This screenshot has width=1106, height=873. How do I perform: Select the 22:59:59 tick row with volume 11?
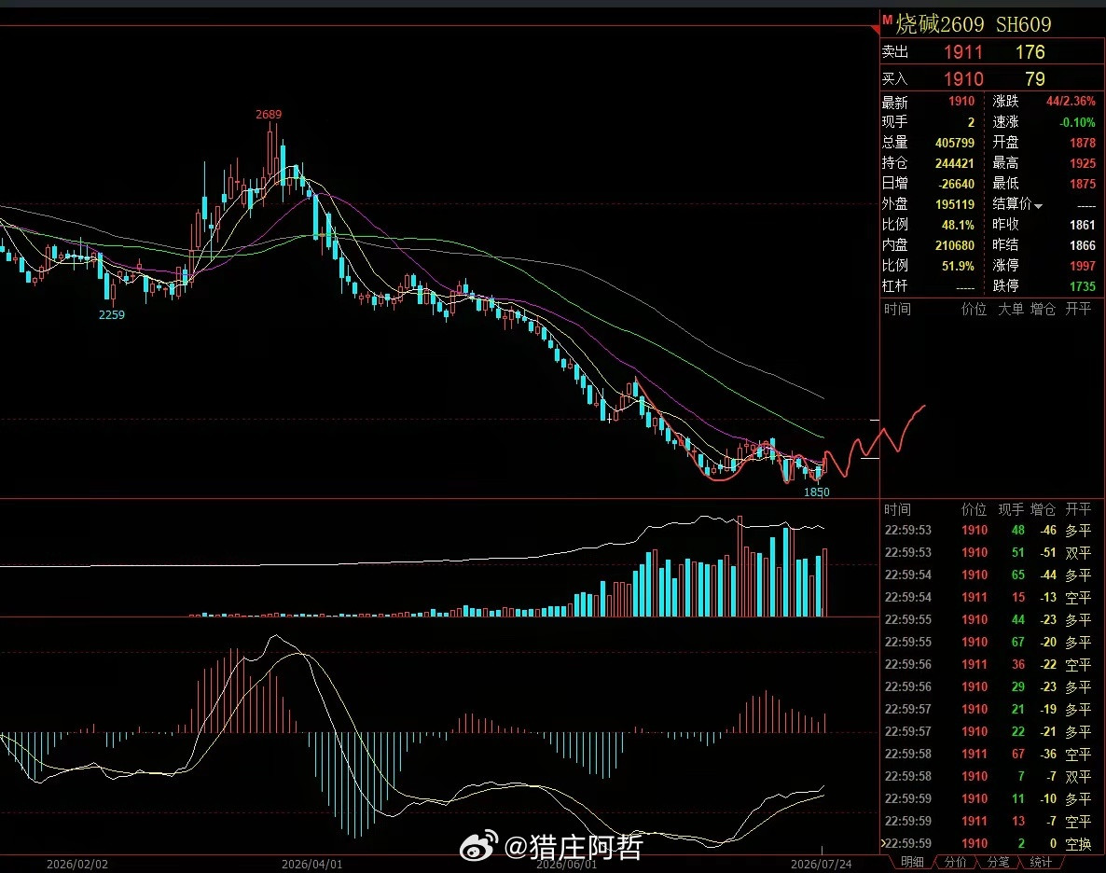pyautogui.click(x=988, y=799)
